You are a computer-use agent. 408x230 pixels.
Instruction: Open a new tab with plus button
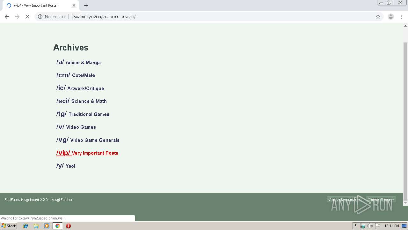(x=86, y=5)
